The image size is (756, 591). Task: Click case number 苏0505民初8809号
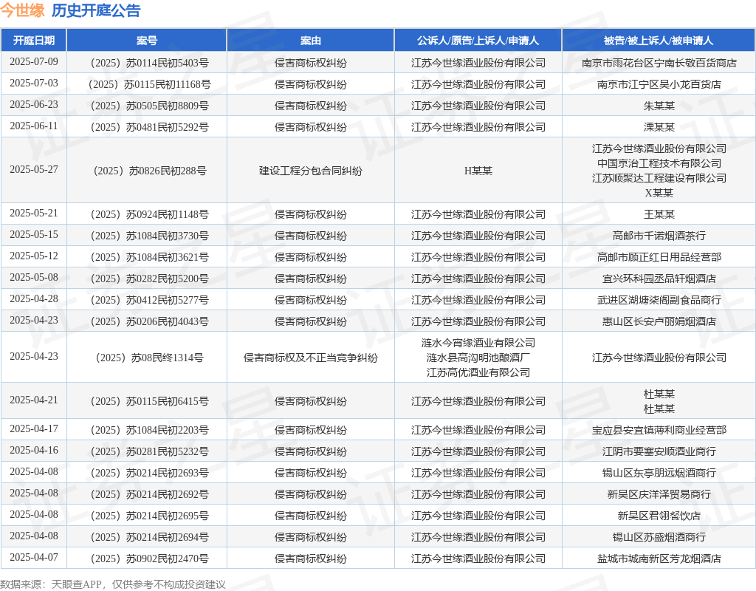[149, 106]
